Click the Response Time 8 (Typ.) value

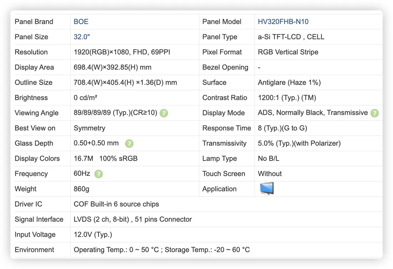point(283,128)
